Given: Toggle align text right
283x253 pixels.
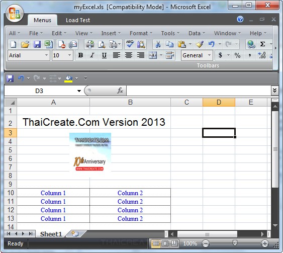Looking at the screenshot, I should click(x=141, y=55).
